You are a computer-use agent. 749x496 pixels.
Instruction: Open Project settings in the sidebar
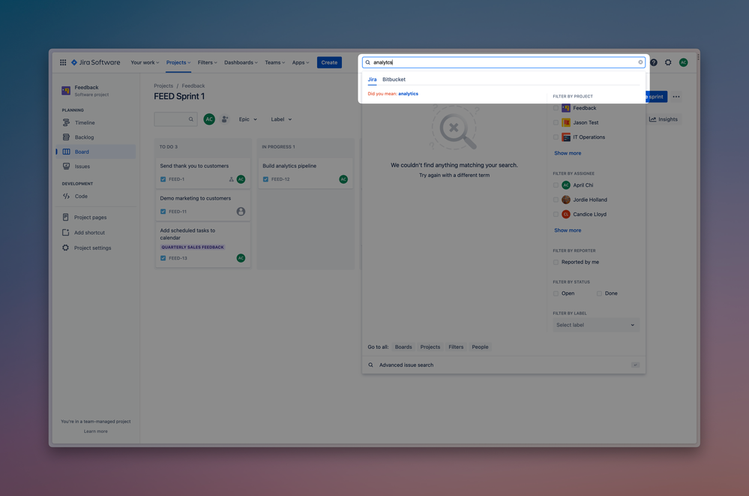click(95, 248)
